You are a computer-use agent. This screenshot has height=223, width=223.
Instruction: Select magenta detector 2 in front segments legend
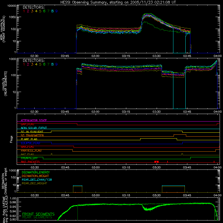click(28, 11)
